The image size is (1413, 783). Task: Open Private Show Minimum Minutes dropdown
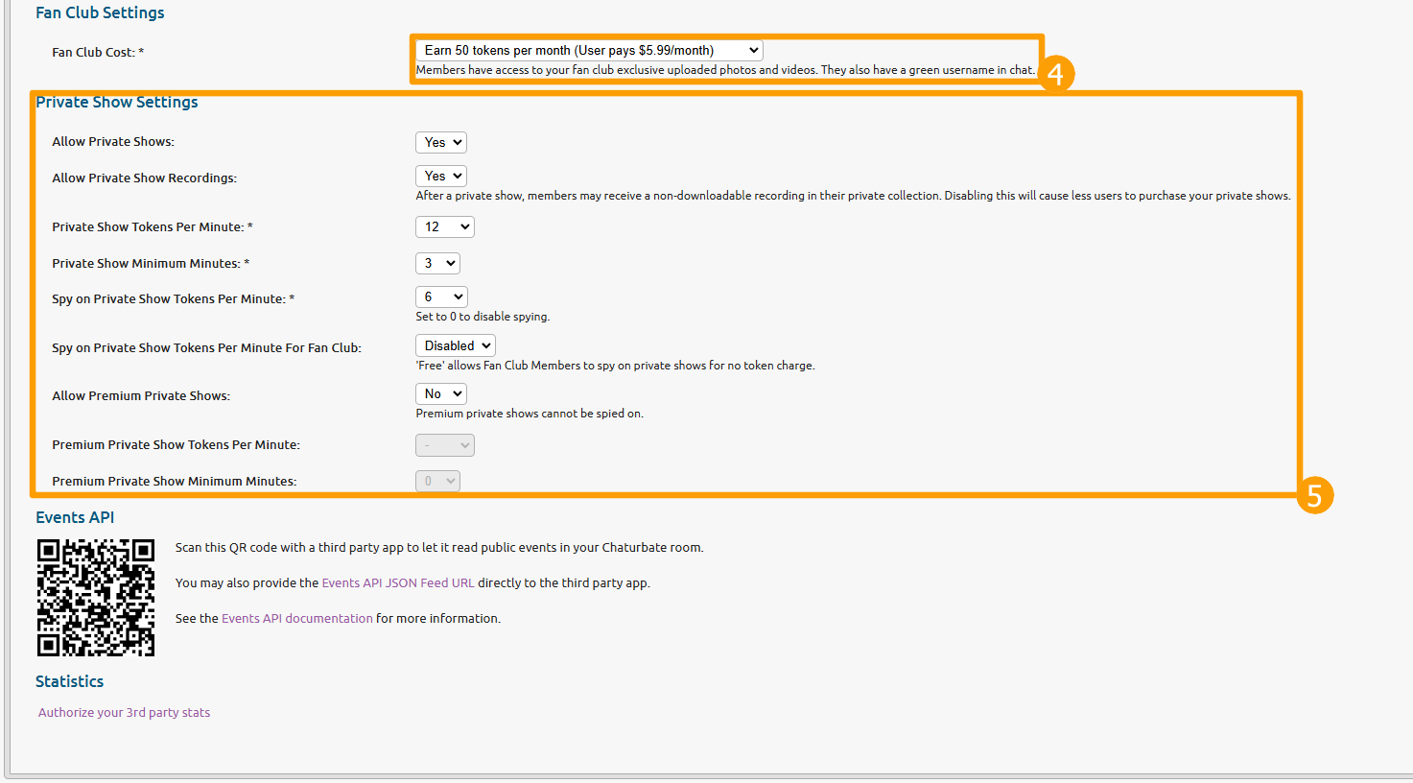[x=437, y=264]
